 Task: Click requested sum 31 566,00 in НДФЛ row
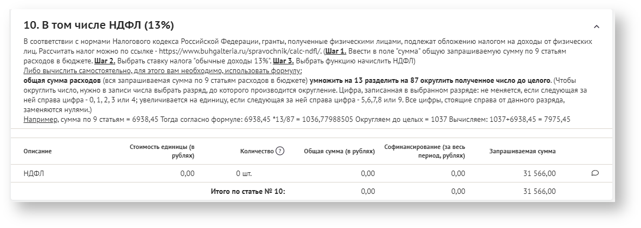[x=539, y=173]
